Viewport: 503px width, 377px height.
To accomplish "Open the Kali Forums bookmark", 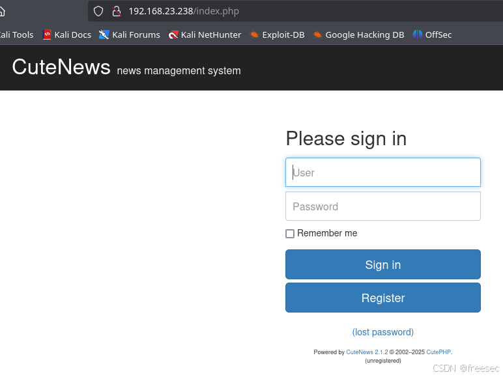I will pos(130,35).
